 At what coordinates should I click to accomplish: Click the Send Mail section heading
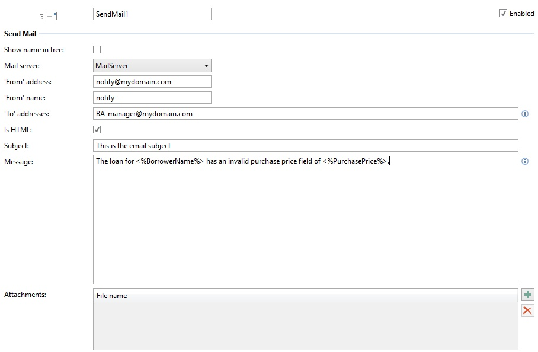point(20,34)
